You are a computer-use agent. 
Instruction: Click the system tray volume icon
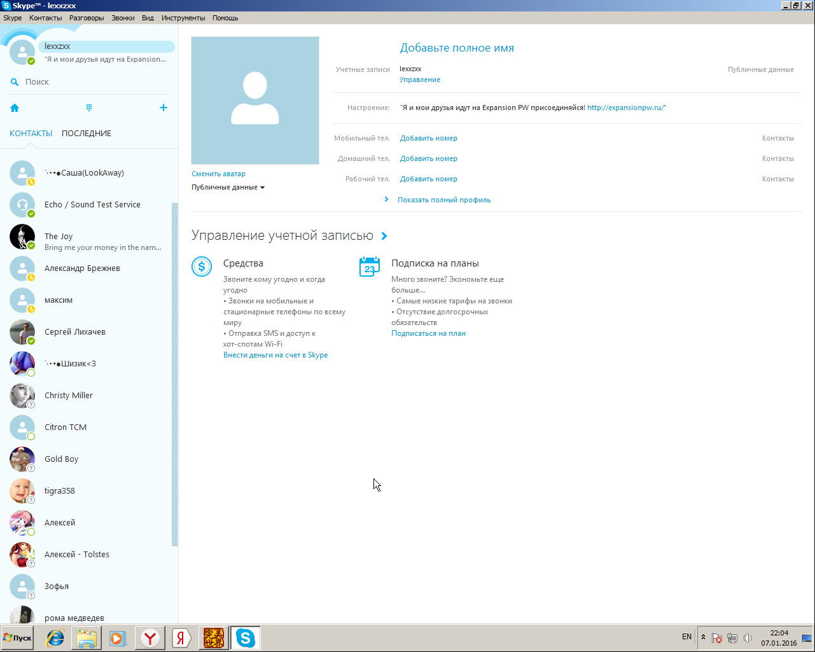coord(748,637)
